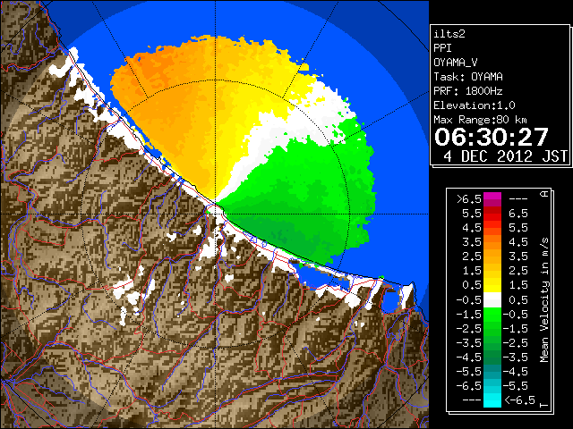Image resolution: width=573 pixels, height=429 pixels.
Task: Pick the white zero-velocity swatch in legend
Action: coord(492,300)
